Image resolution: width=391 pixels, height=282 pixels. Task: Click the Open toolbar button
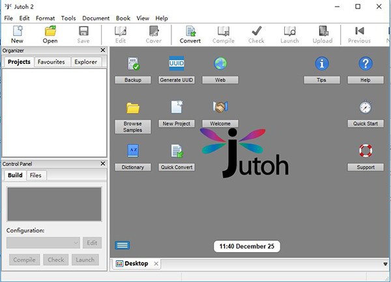click(50, 35)
